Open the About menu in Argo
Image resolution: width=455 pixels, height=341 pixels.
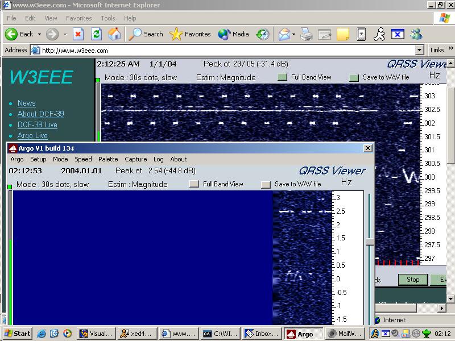click(x=178, y=159)
